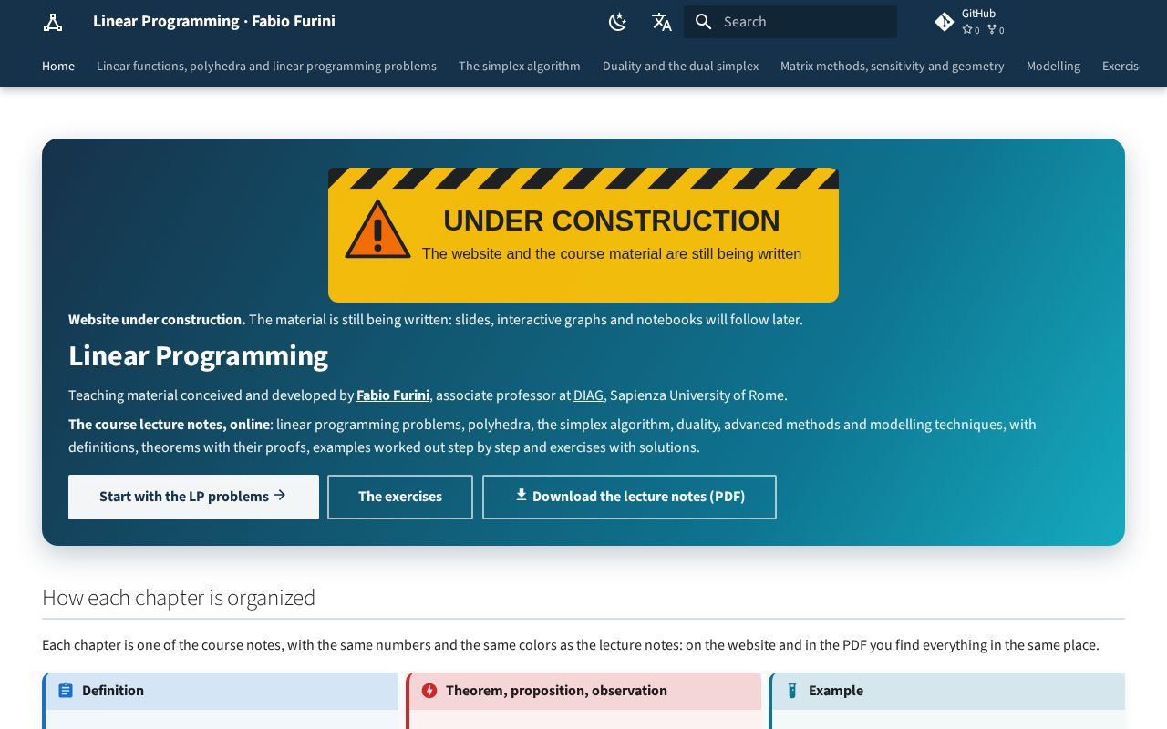The height and width of the screenshot is (729, 1167).
Task: Click the 'Theorem, proposition, observation' card title
Action: click(x=556, y=691)
